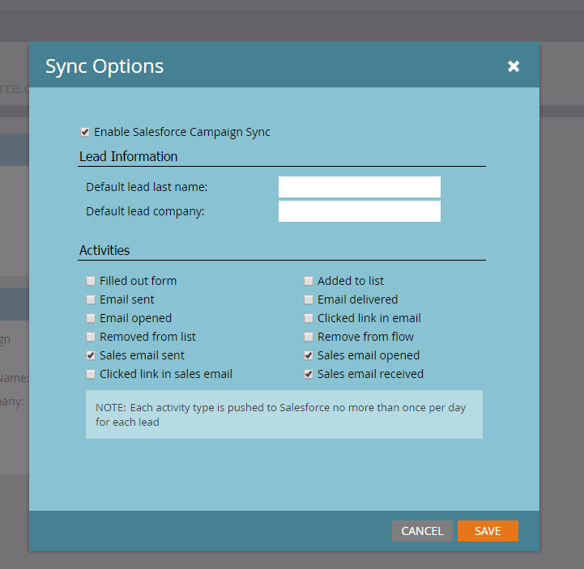The image size is (584, 569).
Task: Disable the Sales email received checkbox
Action: click(x=309, y=374)
